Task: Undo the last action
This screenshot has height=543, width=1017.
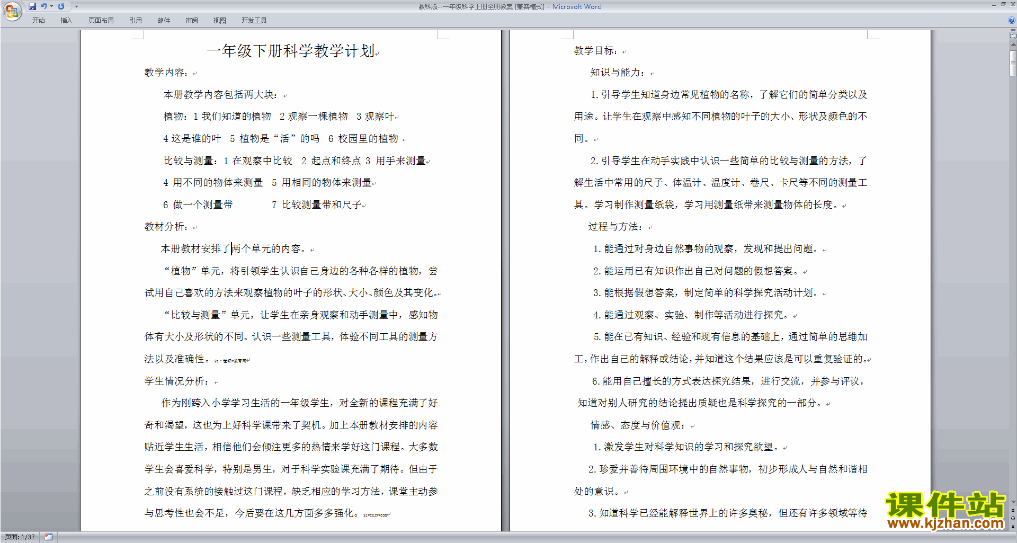Action: point(43,6)
